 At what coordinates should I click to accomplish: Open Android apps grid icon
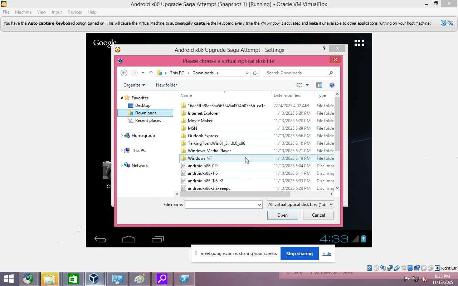tap(359, 43)
